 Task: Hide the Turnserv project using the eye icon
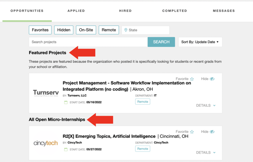tap(212, 79)
